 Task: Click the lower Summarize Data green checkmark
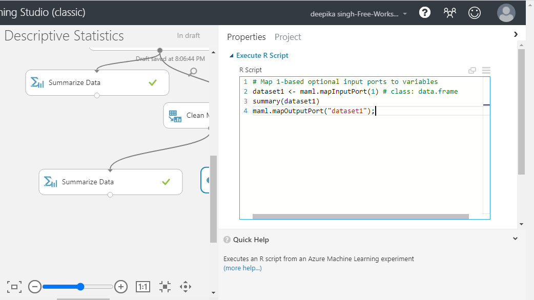point(166,182)
